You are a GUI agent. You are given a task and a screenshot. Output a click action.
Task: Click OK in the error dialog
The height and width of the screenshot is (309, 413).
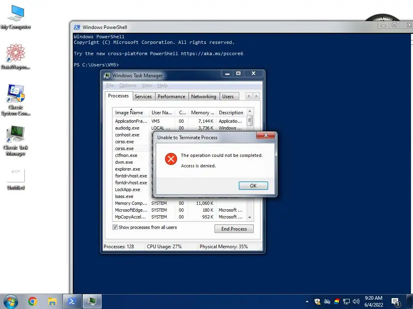[253, 186]
